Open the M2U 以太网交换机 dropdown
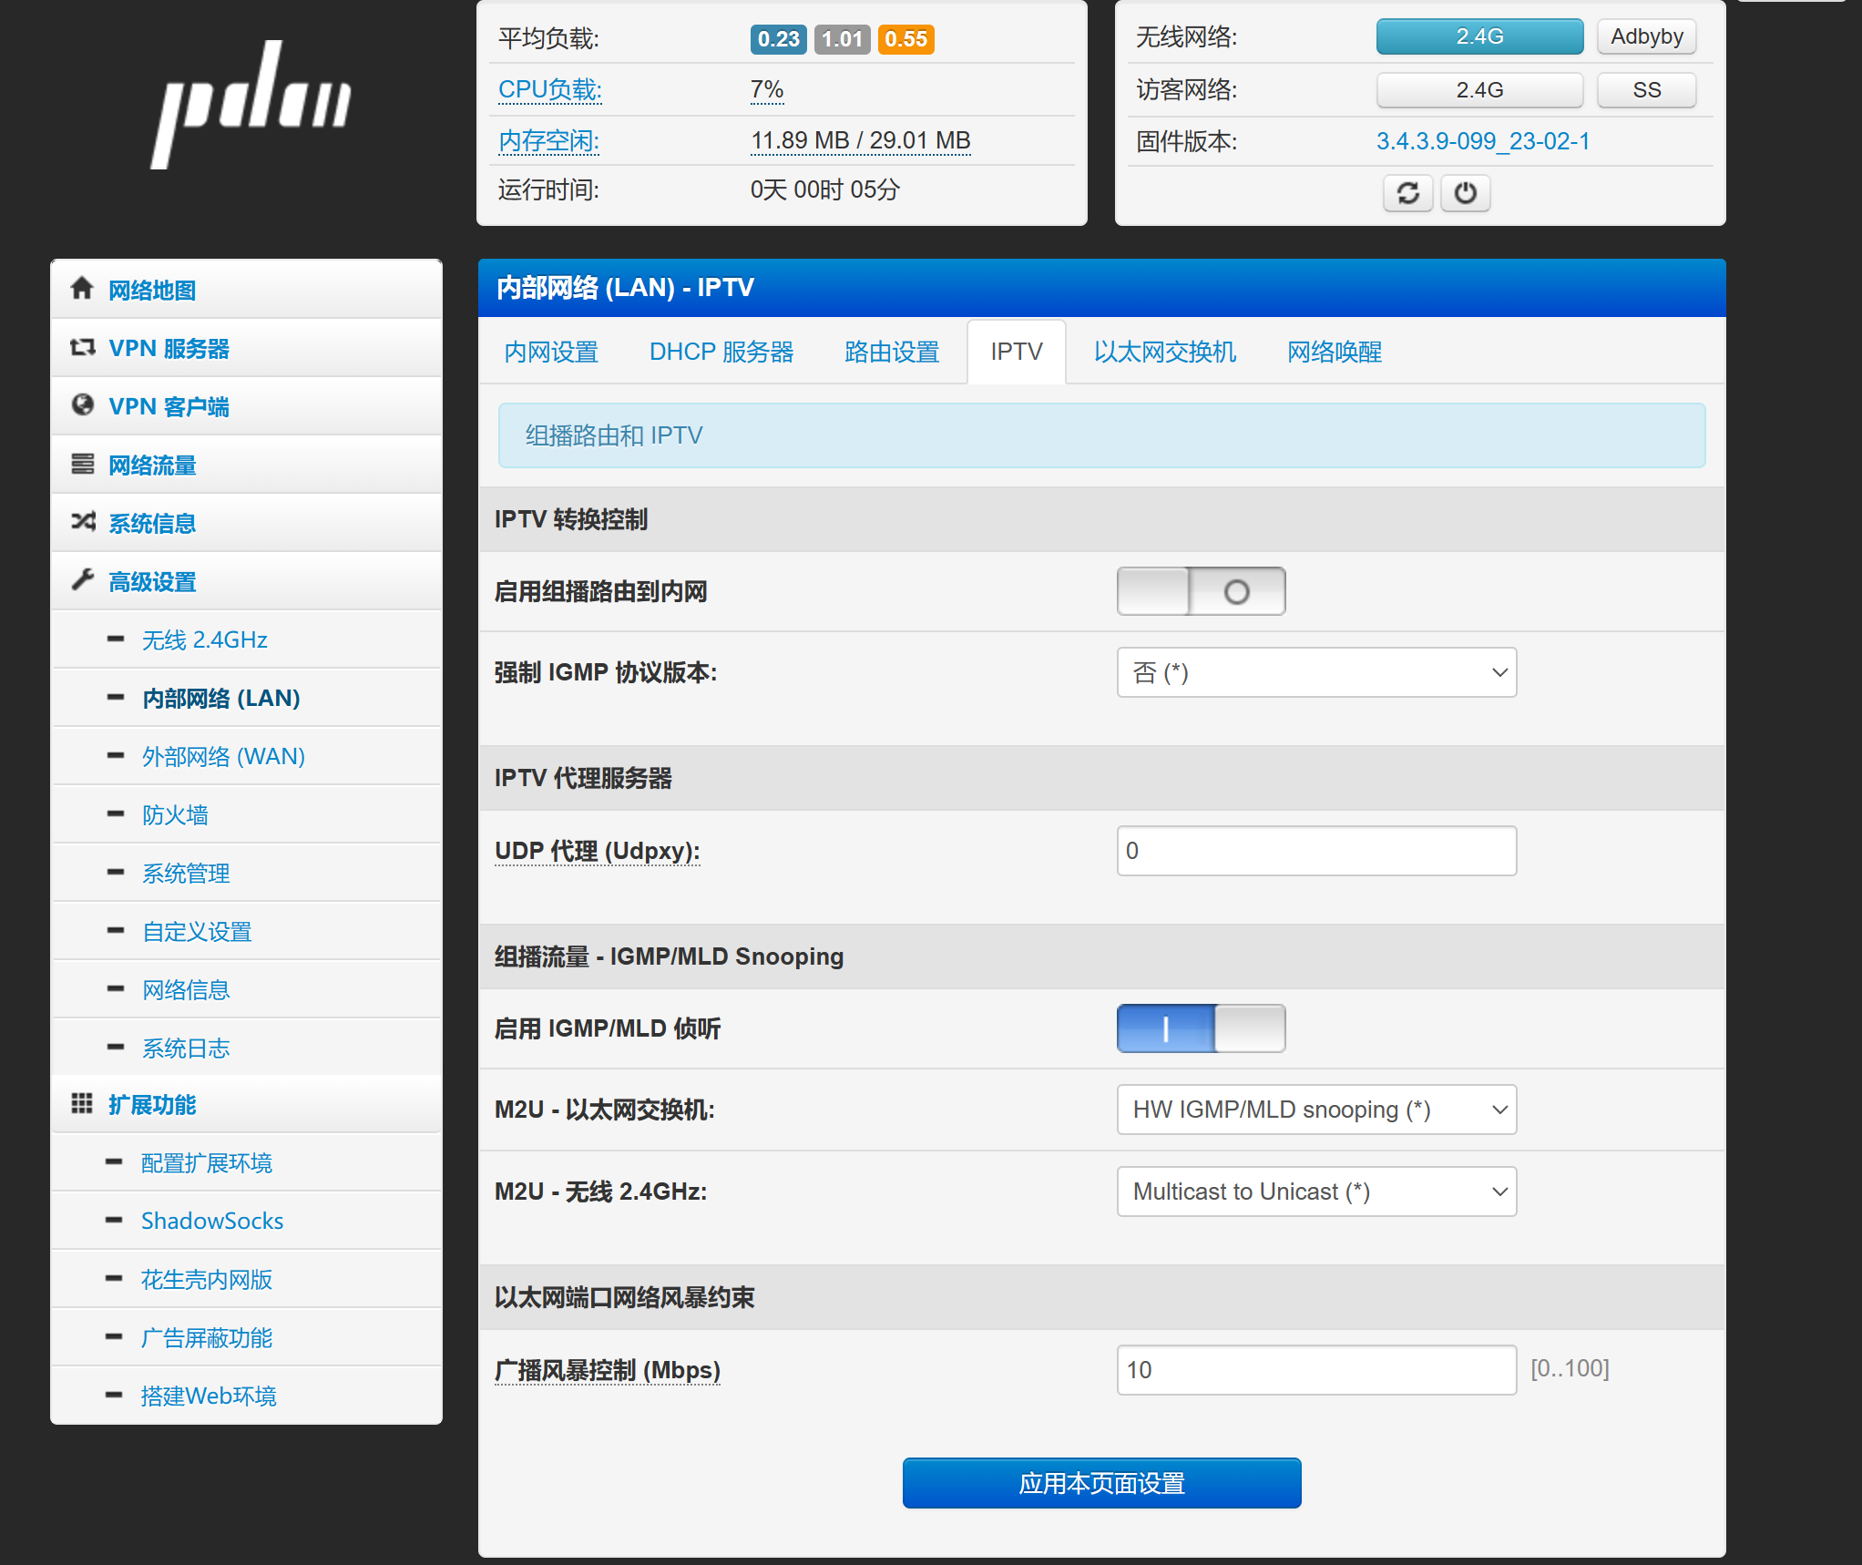 point(1315,1110)
